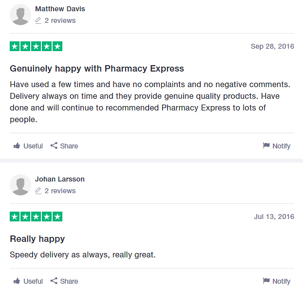Click the flag icon to Notify on Matthew's review
303x289 pixels.
pyautogui.click(x=266, y=145)
